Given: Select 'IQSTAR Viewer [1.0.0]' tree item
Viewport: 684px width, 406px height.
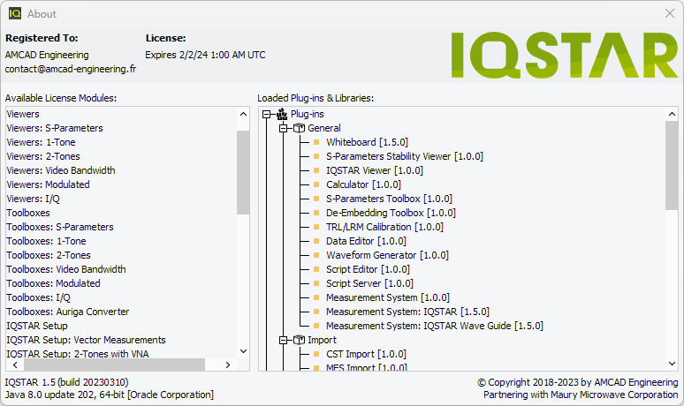Looking at the screenshot, I should pyautogui.click(x=375, y=170).
